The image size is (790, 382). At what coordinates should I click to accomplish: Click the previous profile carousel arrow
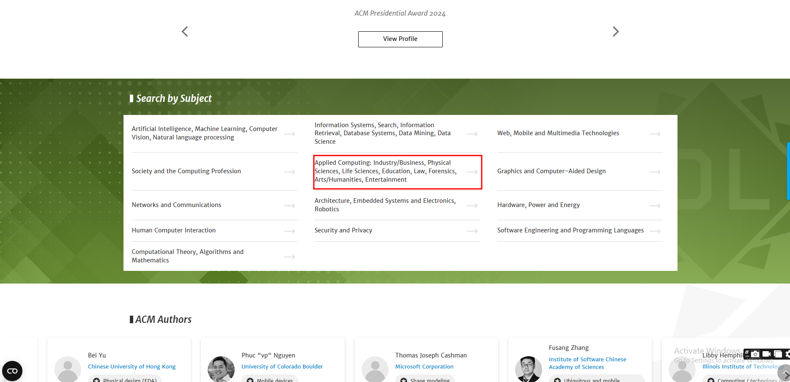pos(185,32)
